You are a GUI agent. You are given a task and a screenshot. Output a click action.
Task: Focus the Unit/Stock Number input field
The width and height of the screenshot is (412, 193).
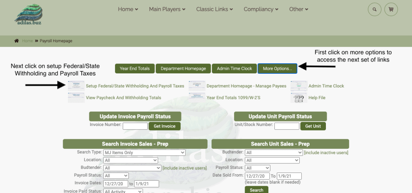(286, 126)
